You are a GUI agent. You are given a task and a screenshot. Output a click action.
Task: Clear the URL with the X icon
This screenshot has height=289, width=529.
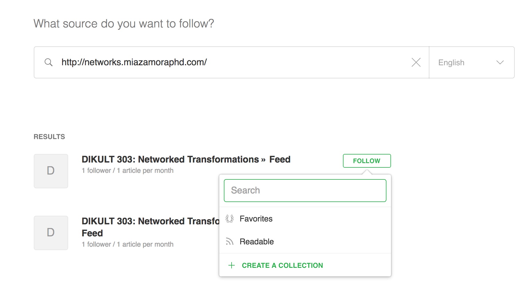coord(416,62)
